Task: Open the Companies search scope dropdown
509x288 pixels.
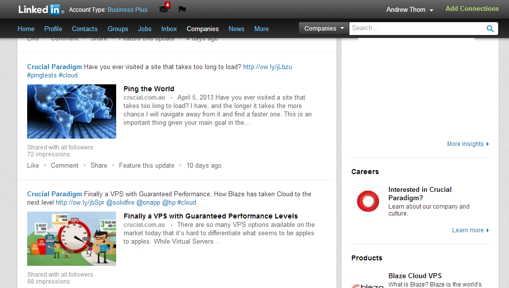Action: point(324,29)
